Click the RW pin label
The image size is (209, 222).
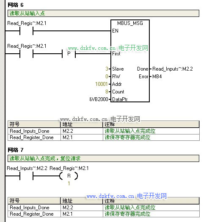(x=116, y=77)
